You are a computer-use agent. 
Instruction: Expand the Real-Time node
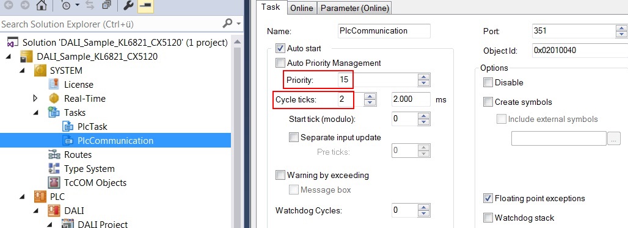[x=35, y=98]
